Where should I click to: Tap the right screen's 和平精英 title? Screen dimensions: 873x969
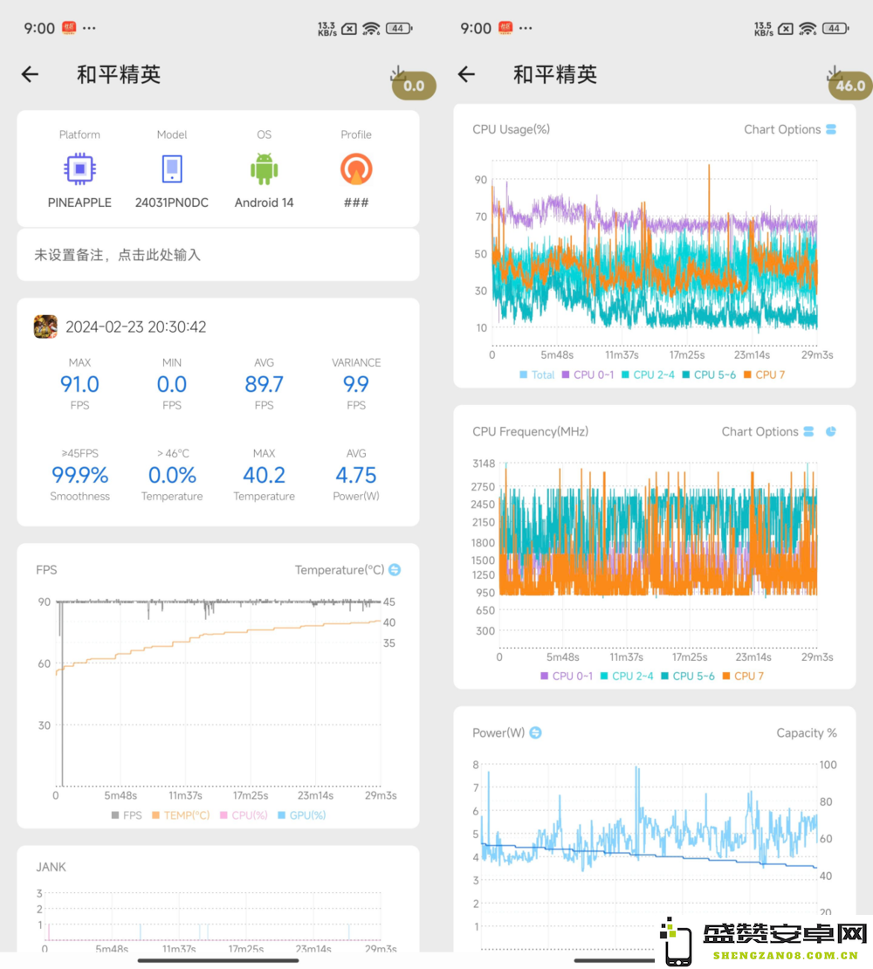tap(555, 75)
